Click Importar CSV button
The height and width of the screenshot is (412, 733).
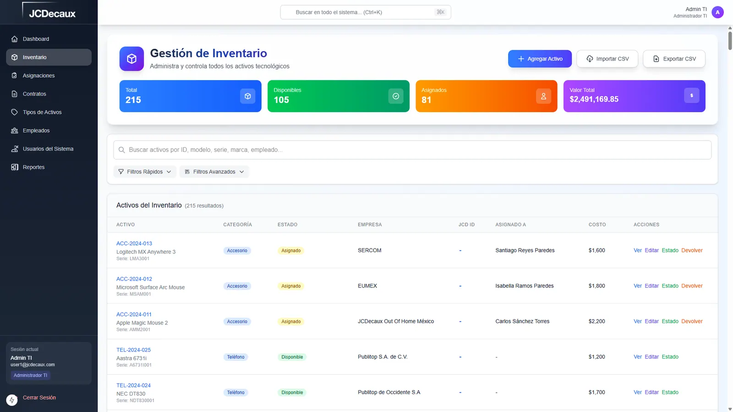pos(607,59)
